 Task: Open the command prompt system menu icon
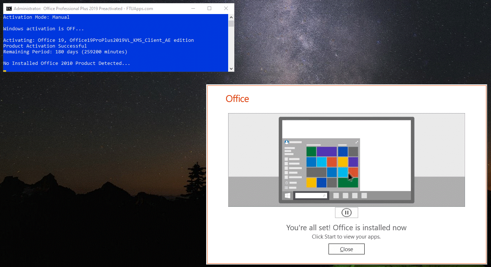pos(9,9)
